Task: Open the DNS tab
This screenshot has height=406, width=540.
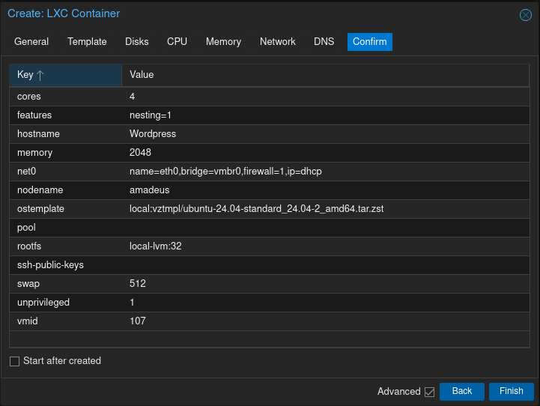Action: pos(324,42)
